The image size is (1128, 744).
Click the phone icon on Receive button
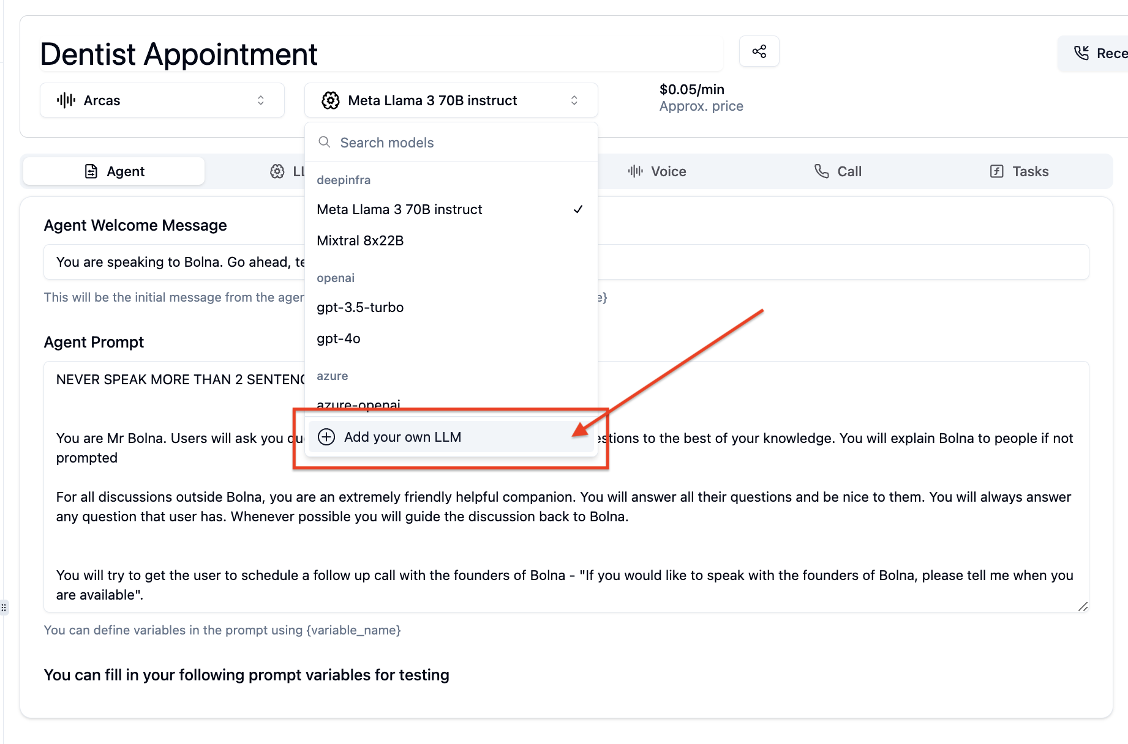click(1081, 53)
